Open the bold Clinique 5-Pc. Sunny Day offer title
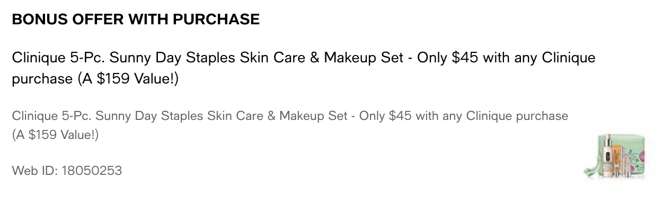Image resolution: width=672 pixels, height=205 pixels. click(x=304, y=68)
